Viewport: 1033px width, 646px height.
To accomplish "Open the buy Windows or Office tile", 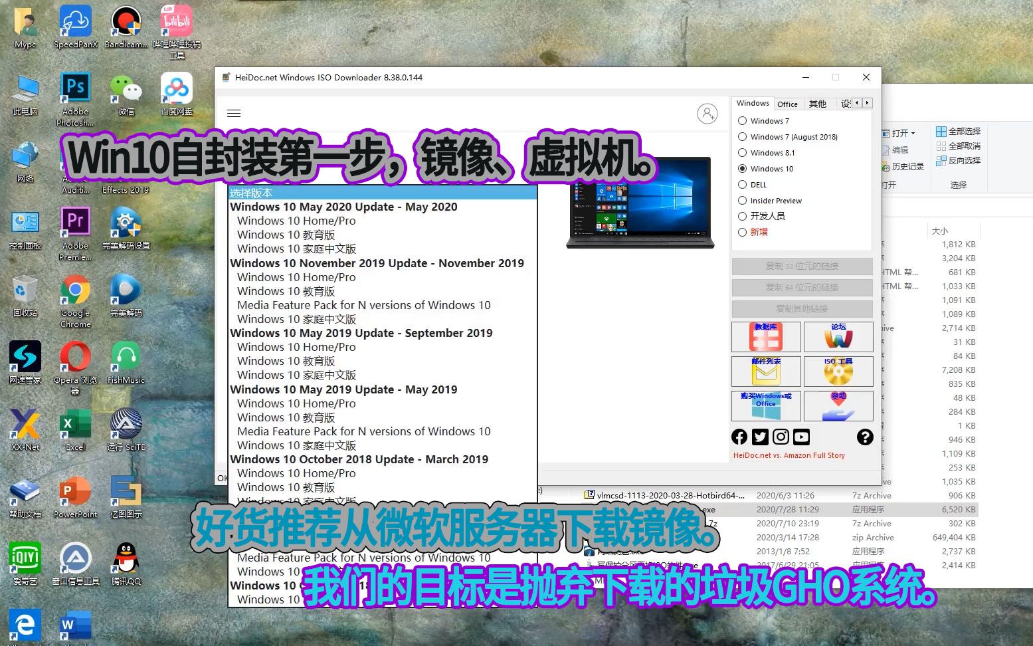I will click(765, 406).
